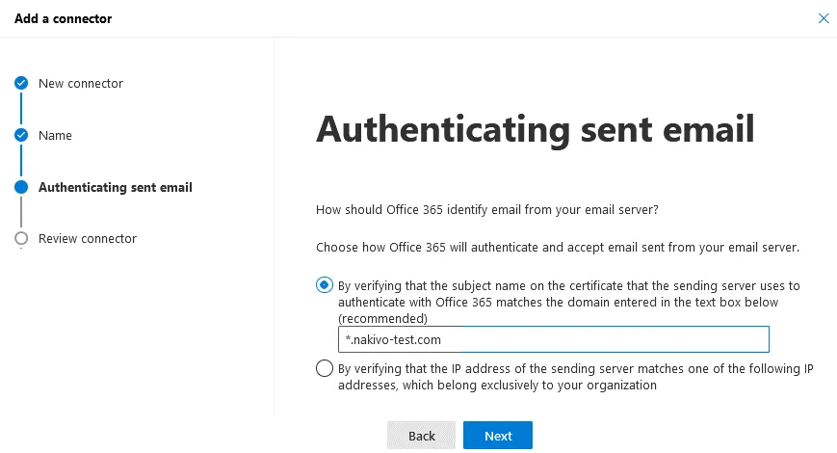Viewport: 837px width, 453px height.
Task: Click the IP address option description text
Action: pyautogui.click(x=575, y=377)
